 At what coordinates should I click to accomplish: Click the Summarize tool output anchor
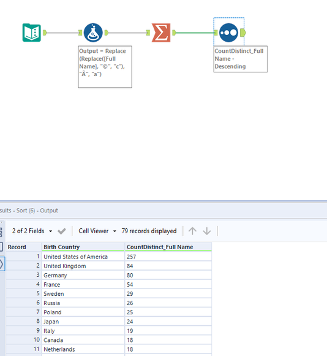click(174, 33)
